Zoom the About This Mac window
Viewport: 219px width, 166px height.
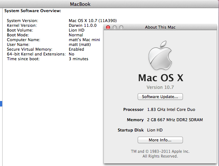(121, 27)
